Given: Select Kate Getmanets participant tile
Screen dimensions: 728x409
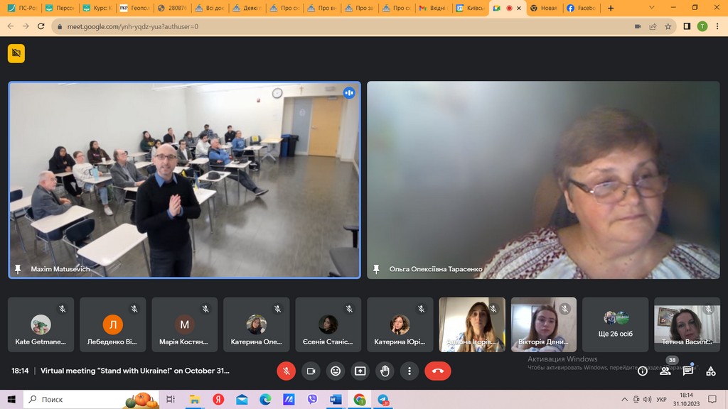Looking at the screenshot, I should pyautogui.click(x=41, y=325).
